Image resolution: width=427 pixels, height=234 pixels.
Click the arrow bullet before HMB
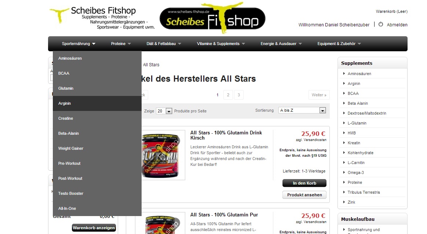344,133
